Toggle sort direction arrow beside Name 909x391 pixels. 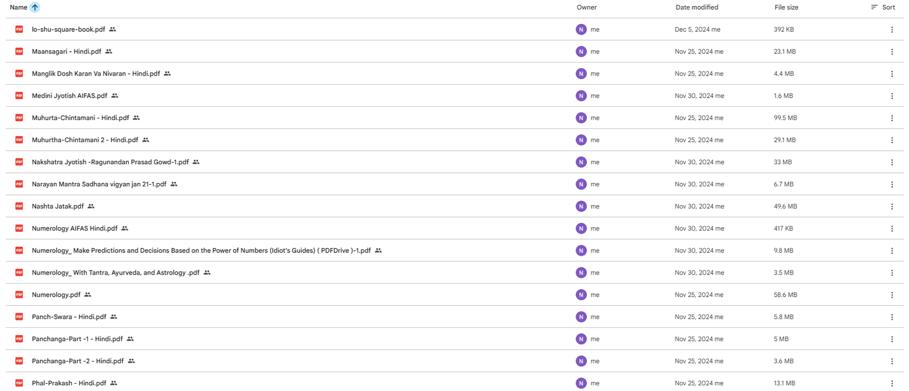click(35, 7)
